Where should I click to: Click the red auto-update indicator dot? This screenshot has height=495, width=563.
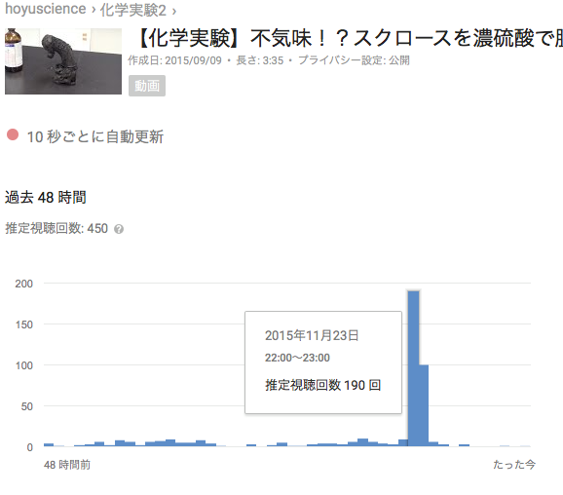(x=13, y=134)
